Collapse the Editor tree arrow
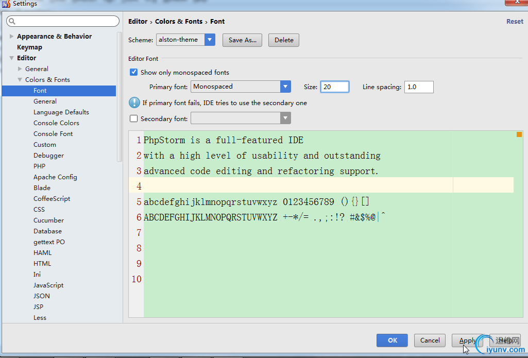The image size is (528, 358). click(x=12, y=58)
